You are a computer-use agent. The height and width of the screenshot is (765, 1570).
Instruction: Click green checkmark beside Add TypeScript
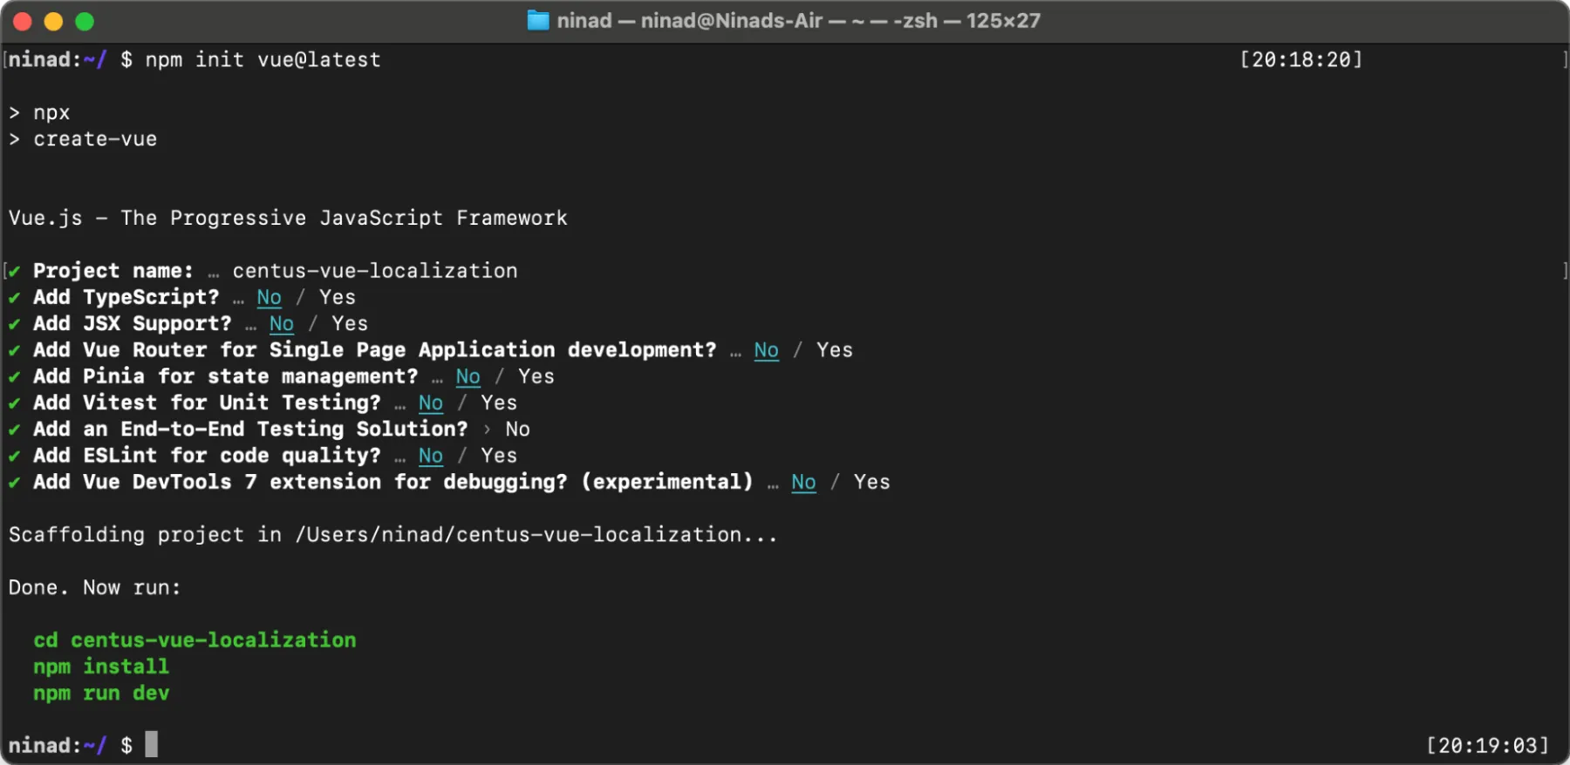pyautogui.click(x=15, y=298)
